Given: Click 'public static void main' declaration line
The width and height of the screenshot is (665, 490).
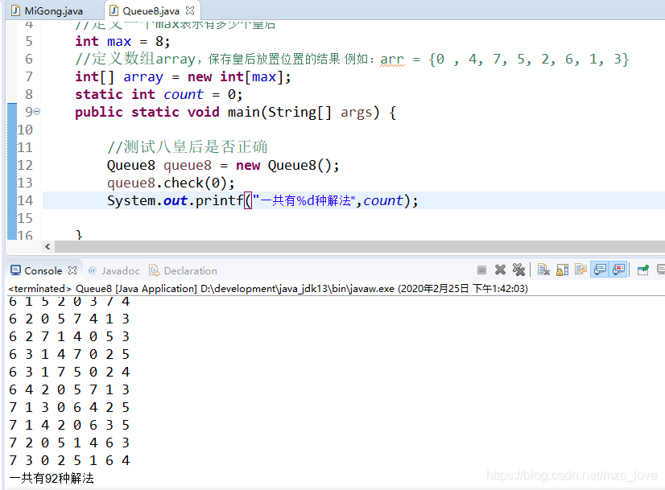Looking at the screenshot, I should [x=235, y=113].
